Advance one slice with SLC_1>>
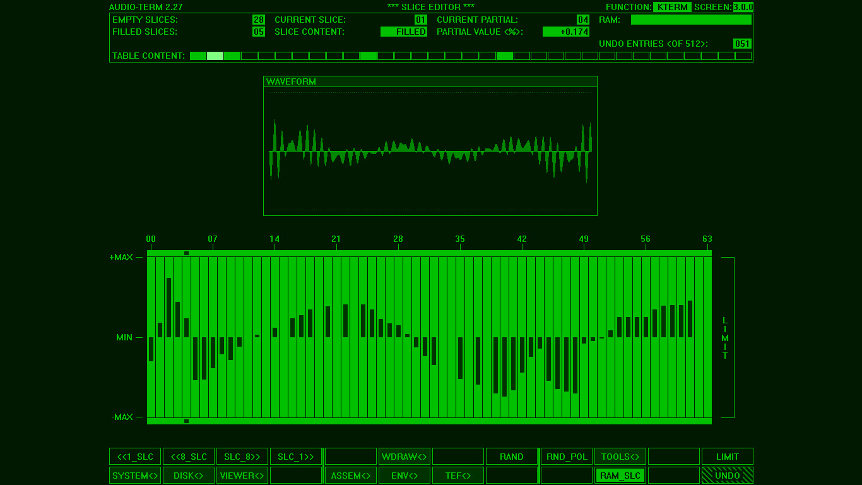Screen dimensions: 862x485 pyautogui.click(x=296, y=456)
